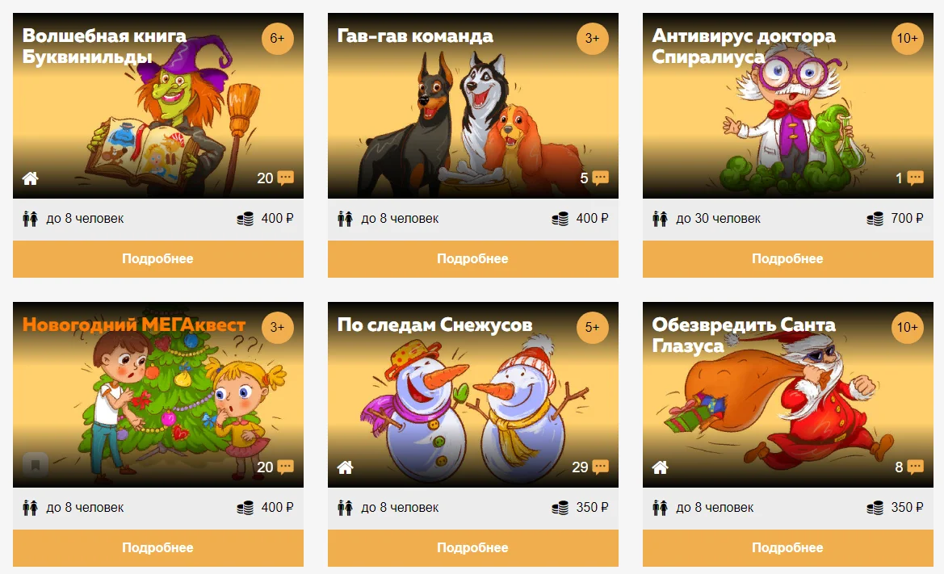Click the 6+ age badge on Буквинильды card
The width and height of the screenshot is (944, 574).
[277, 39]
